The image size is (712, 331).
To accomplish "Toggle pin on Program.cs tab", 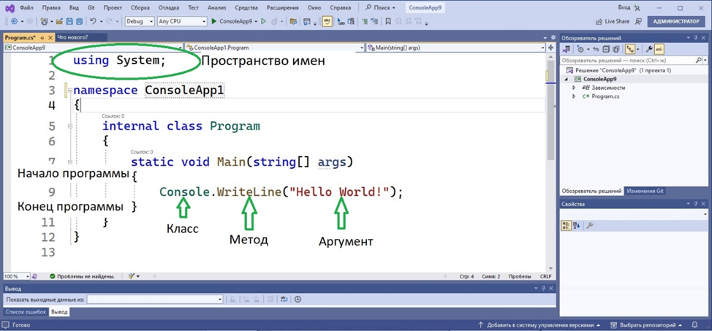I will tap(42, 37).
